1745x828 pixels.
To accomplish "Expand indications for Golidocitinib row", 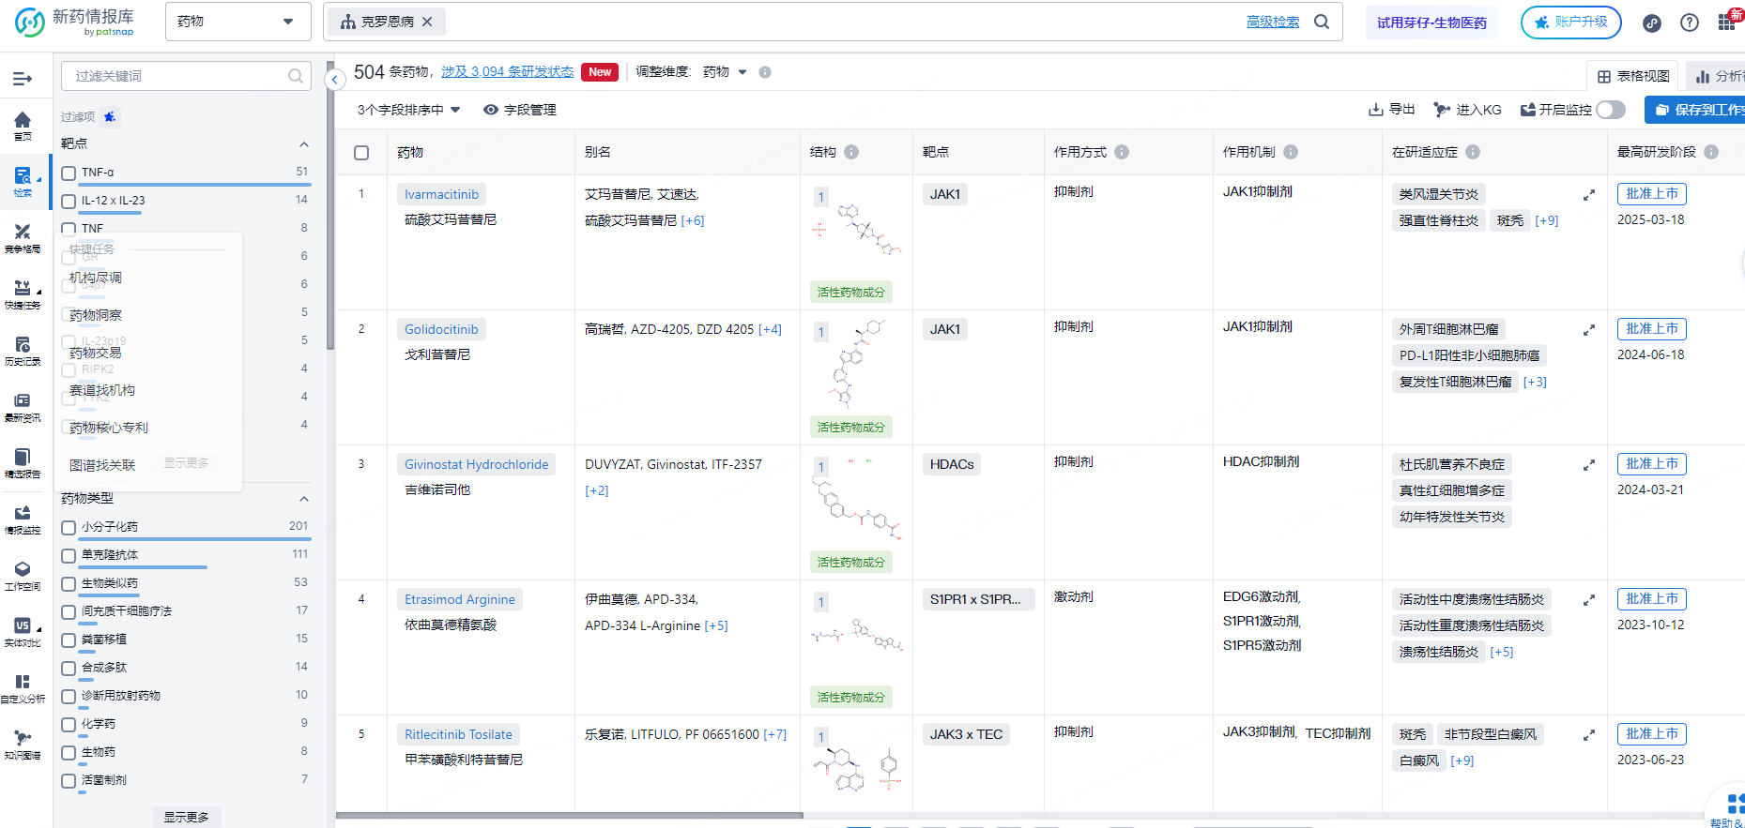I will click(1589, 330).
